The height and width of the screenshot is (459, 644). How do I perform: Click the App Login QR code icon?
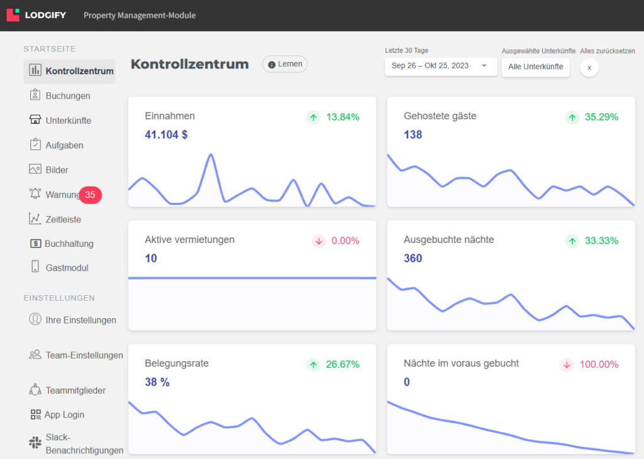click(x=36, y=414)
